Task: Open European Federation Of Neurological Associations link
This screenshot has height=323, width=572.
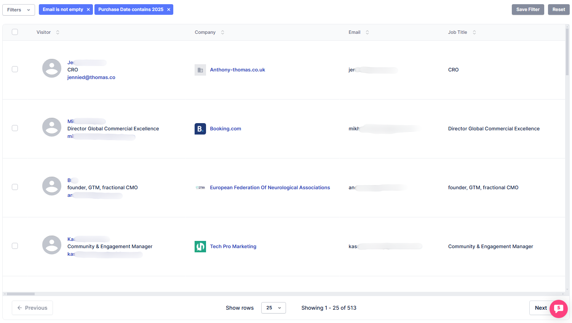Action: (270, 188)
